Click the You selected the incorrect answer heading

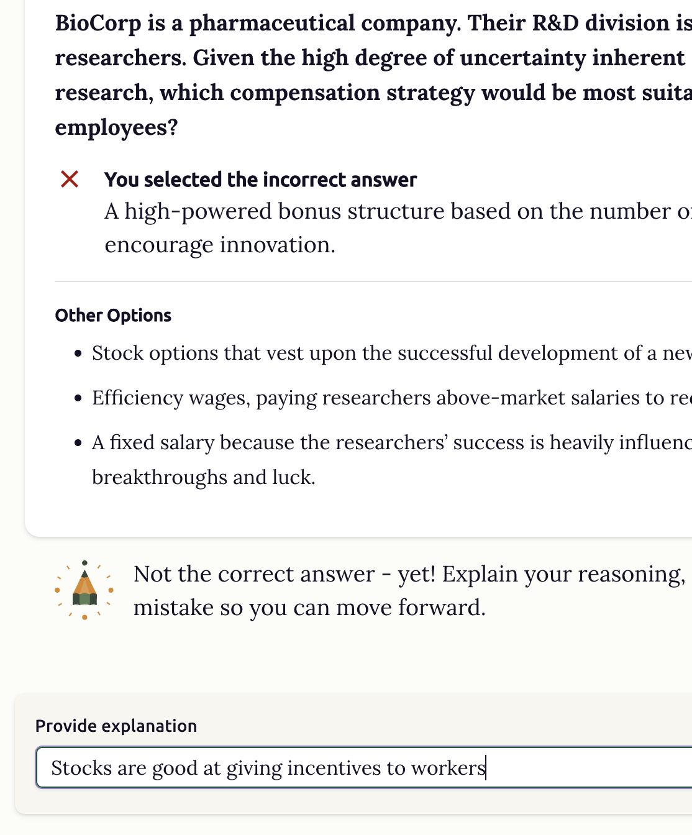click(x=260, y=180)
